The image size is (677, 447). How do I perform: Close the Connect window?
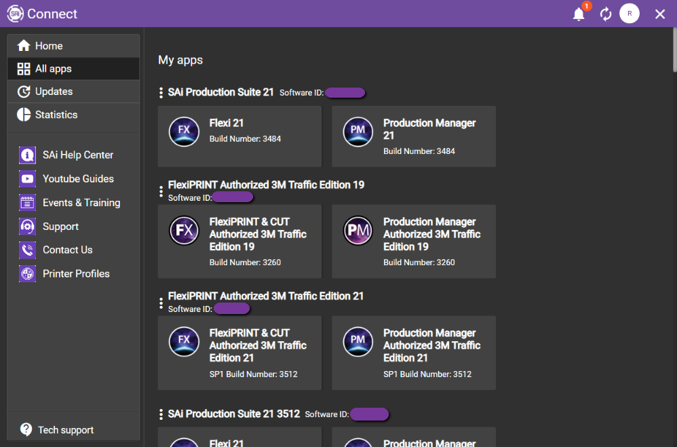pyautogui.click(x=660, y=14)
